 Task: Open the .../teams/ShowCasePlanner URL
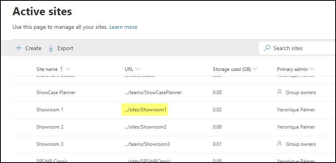coord(153,92)
